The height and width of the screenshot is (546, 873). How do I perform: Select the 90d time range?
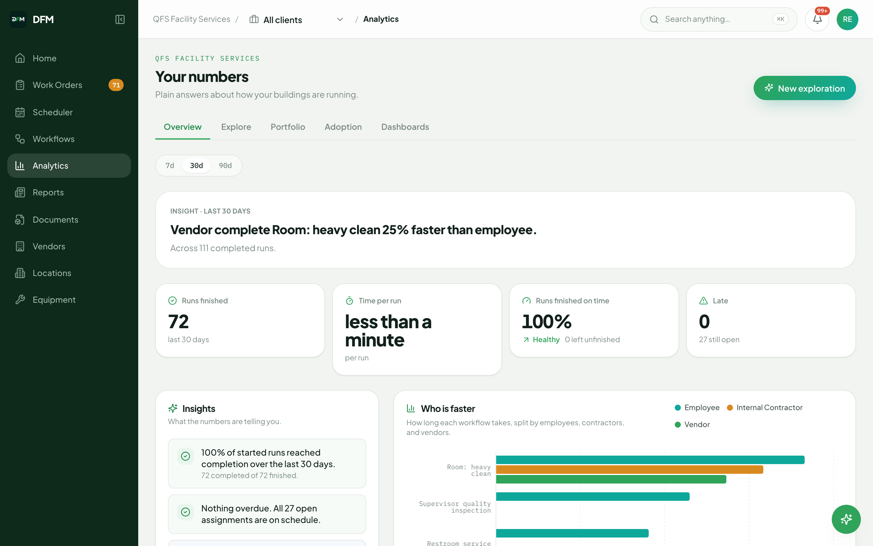(225, 166)
